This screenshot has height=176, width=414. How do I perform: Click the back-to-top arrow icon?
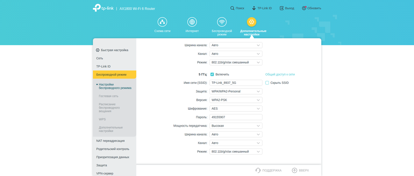click(294, 170)
